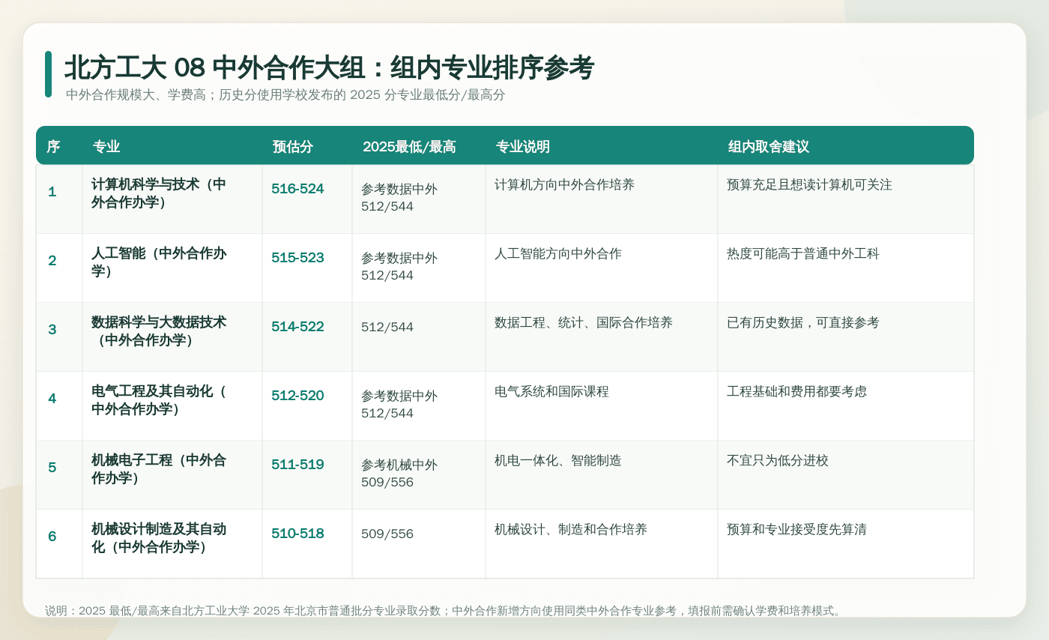
Task: Click 工程基础和费用都要考虑 advice
Action: 796,391
